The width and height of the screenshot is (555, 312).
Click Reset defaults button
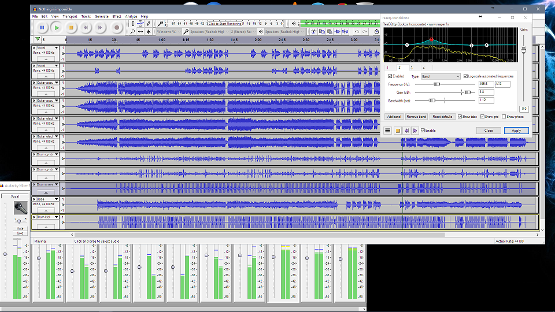[442, 116]
